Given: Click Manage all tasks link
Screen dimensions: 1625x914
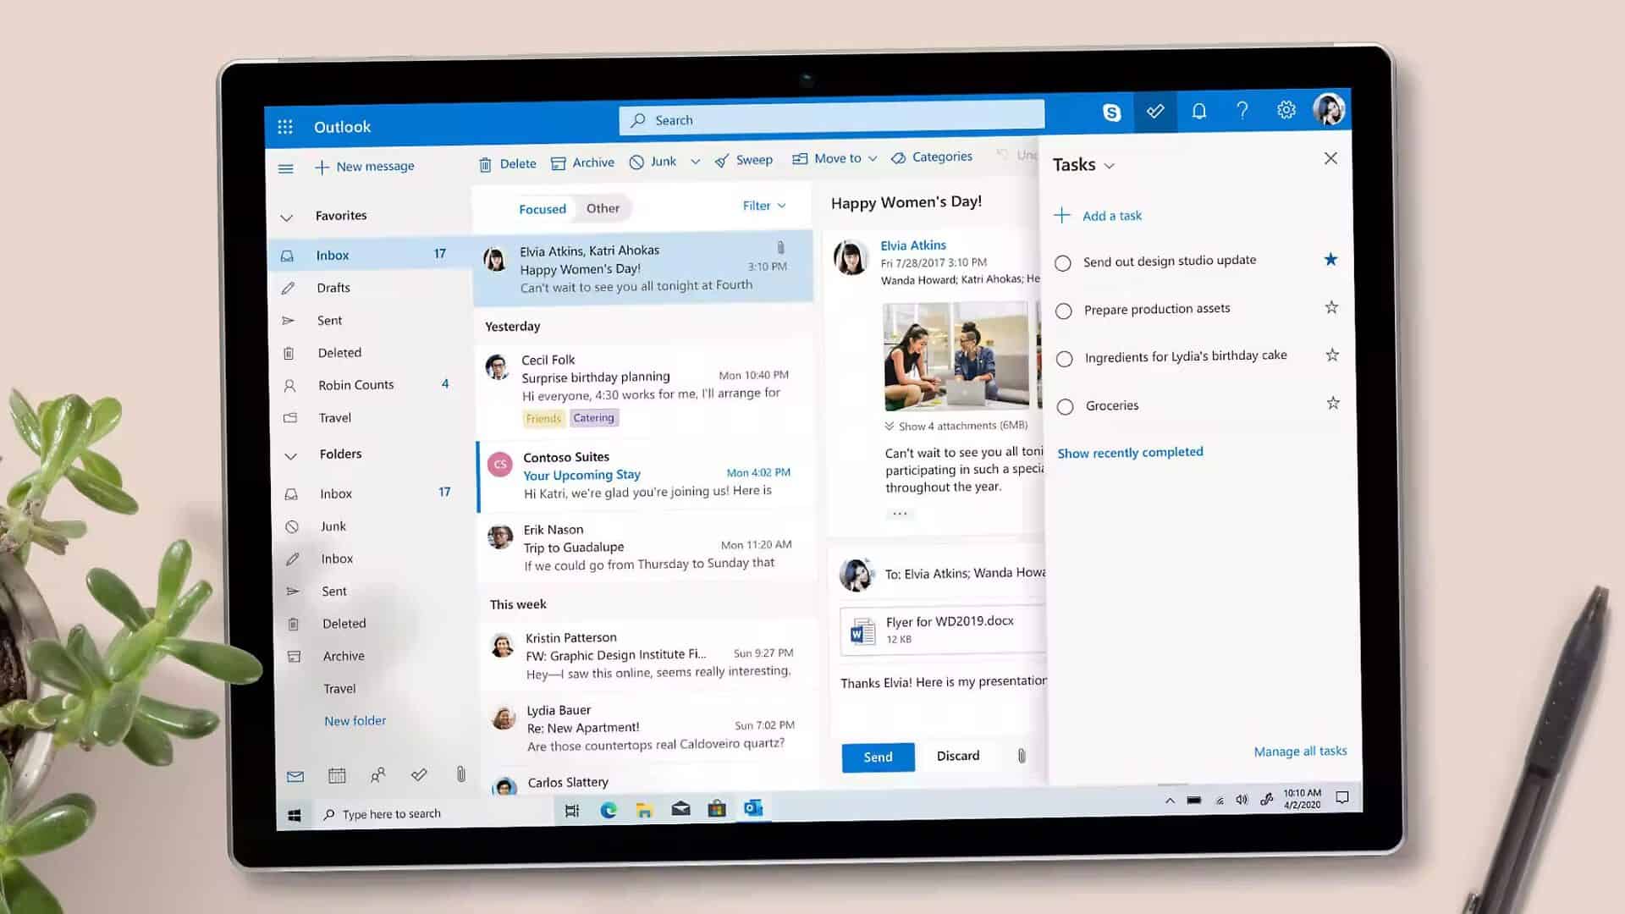Looking at the screenshot, I should (x=1299, y=750).
